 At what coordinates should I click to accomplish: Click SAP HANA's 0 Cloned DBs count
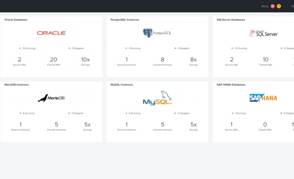265,127
